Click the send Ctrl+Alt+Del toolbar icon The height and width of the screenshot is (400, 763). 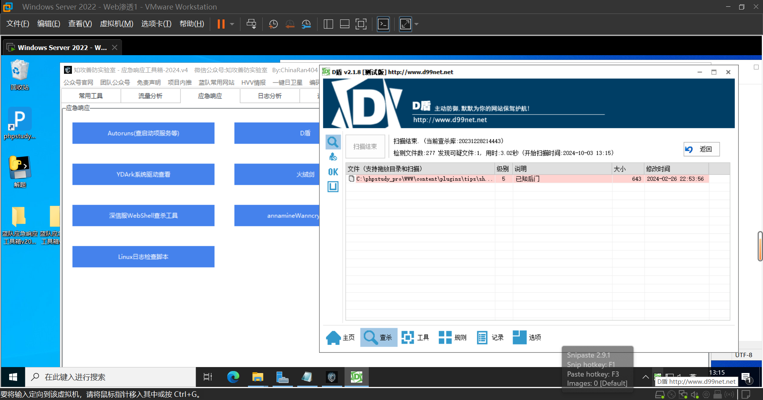251,24
